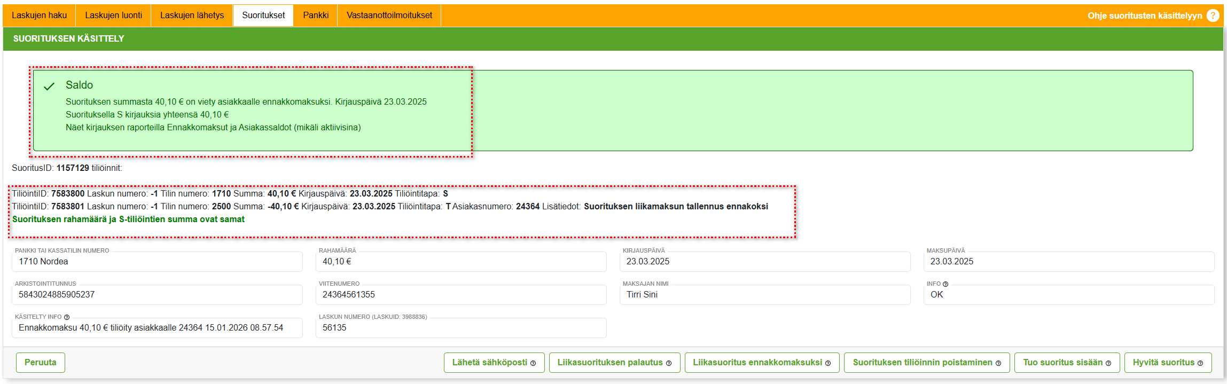1227x384 pixels.
Task: Click the help question mark icon top right
Action: coord(1213,15)
